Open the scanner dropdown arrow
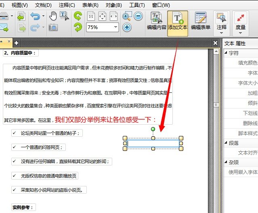Viewport: 258px width, 213px height. 12,16
